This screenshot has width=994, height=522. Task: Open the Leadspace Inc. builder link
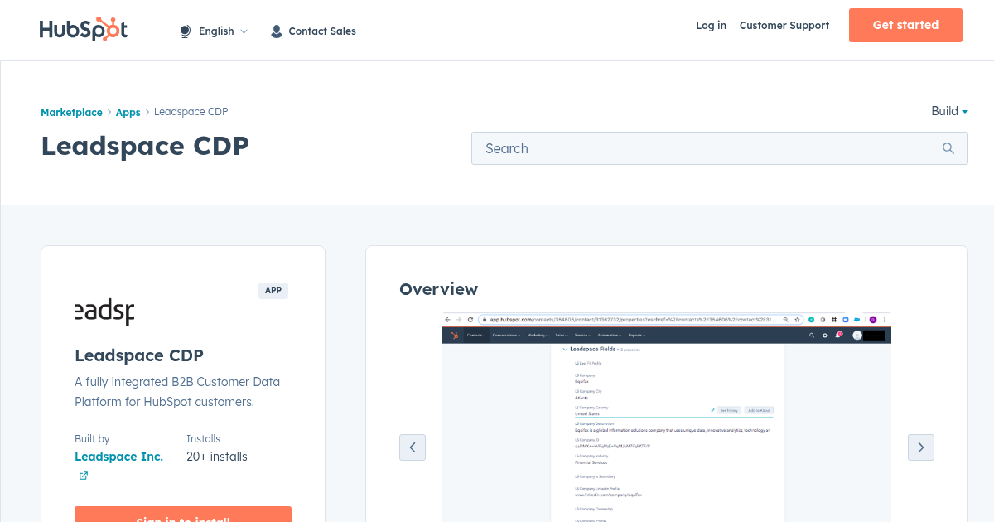119,457
